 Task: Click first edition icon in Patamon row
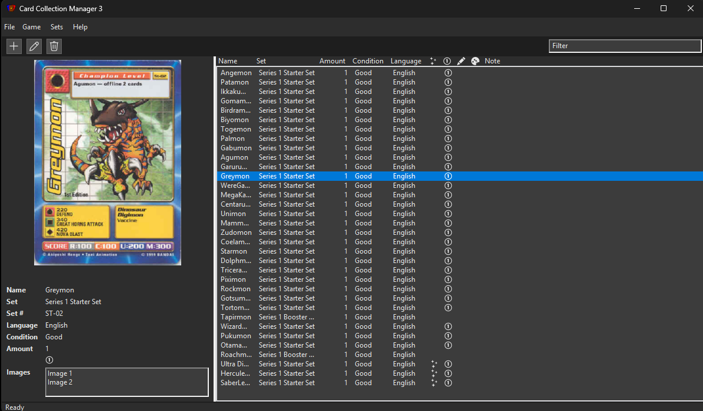click(x=448, y=82)
